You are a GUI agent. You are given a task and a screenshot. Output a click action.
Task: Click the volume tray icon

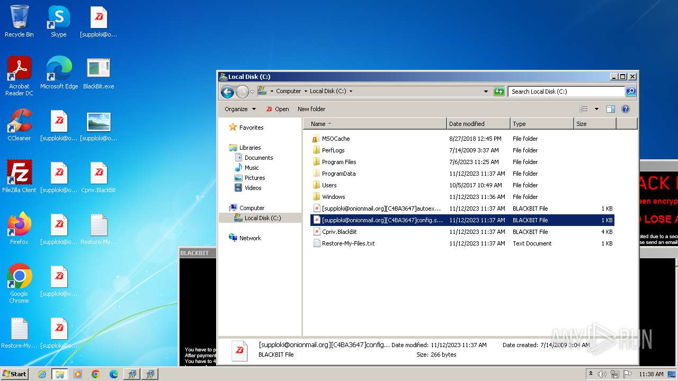point(602,374)
